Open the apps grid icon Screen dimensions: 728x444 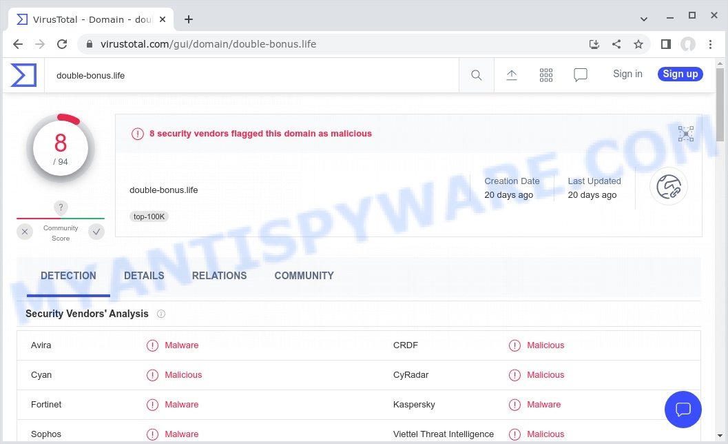[546, 75]
